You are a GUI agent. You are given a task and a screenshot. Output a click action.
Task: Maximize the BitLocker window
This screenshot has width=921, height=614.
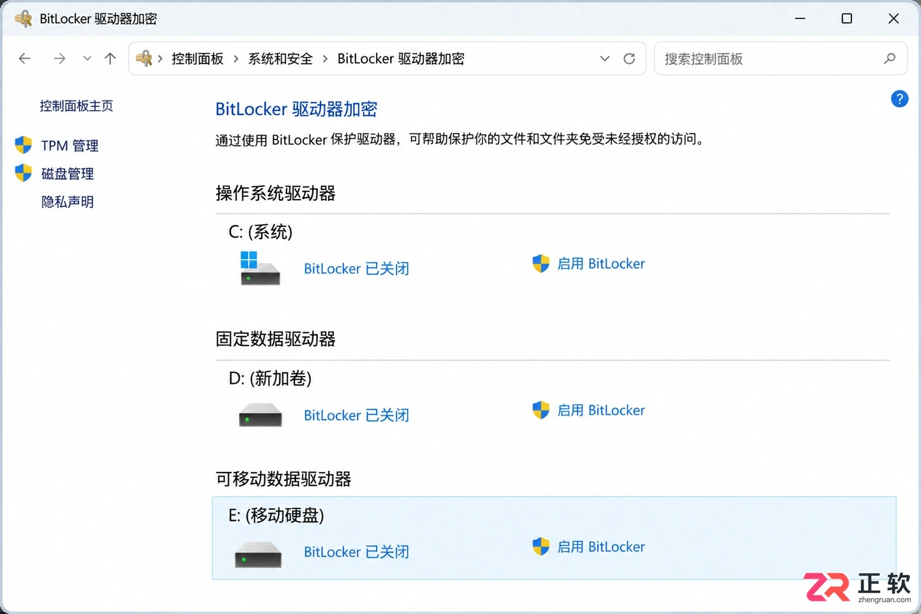click(847, 19)
